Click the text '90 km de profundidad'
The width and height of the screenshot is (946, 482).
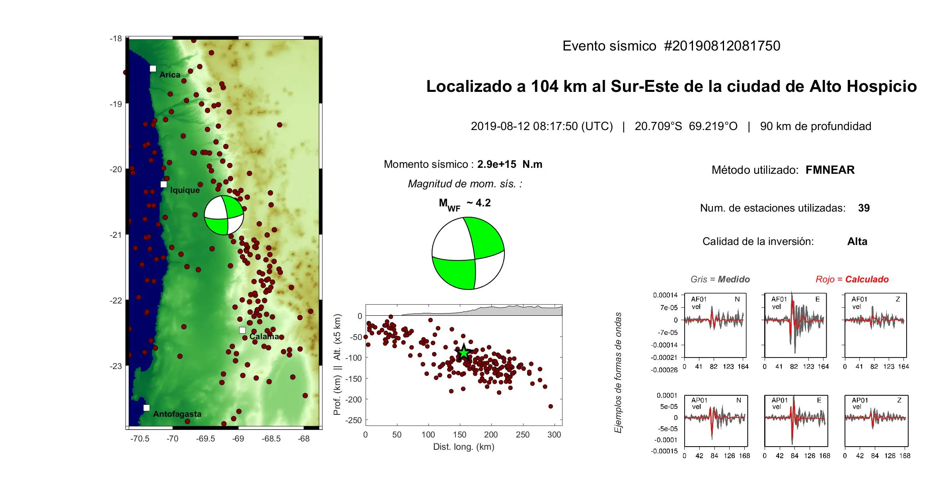click(816, 126)
